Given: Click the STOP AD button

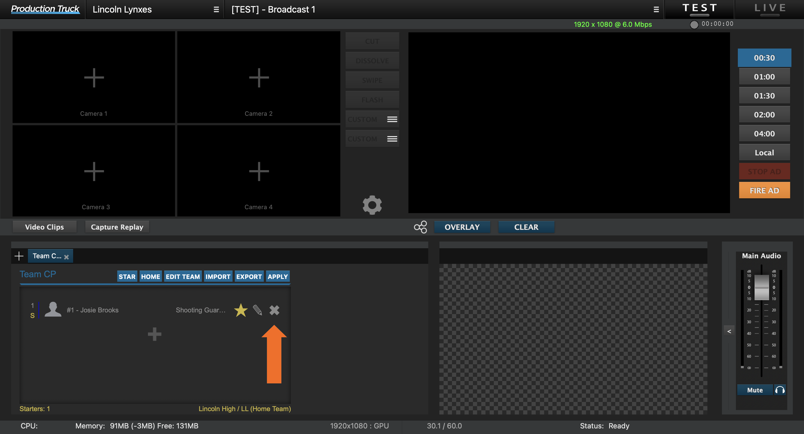Looking at the screenshot, I should 764,172.
